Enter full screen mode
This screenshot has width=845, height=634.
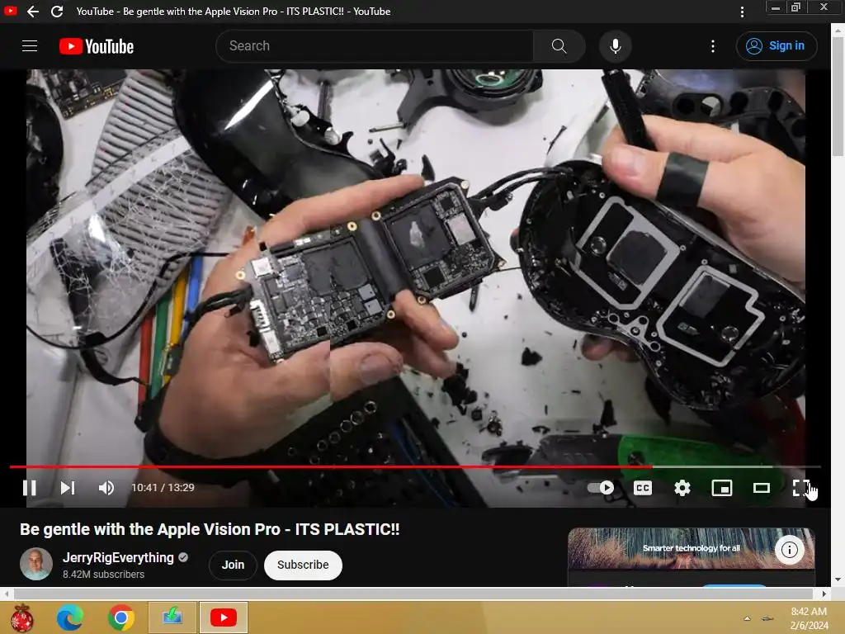coord(800,488)
